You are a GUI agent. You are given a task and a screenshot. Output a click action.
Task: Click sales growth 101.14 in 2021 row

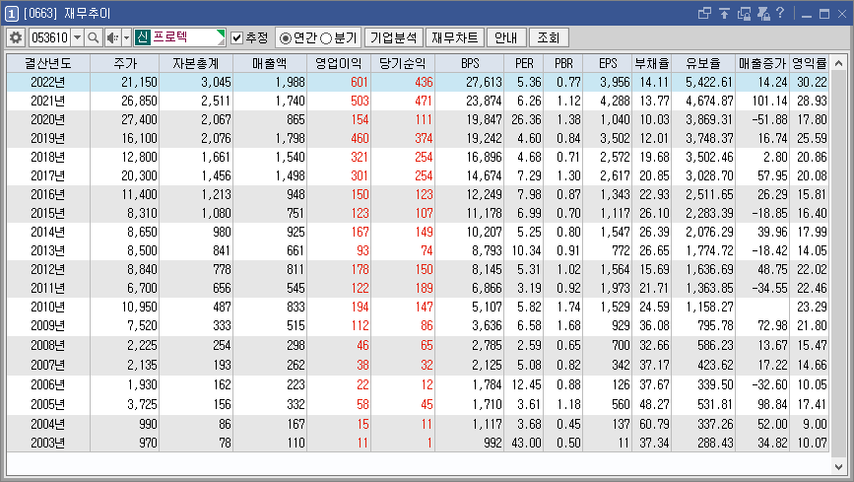tap(769, 101)
